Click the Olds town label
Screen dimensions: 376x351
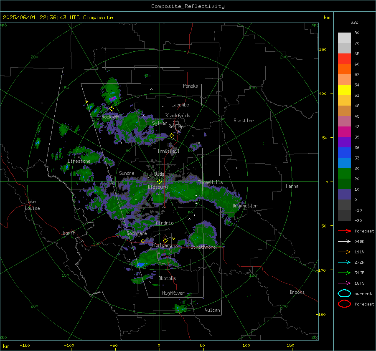(159, 174)
